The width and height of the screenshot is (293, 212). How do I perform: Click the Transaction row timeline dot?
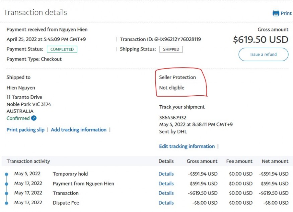(x=7, y=193)
